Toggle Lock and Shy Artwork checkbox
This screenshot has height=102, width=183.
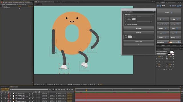[x=126, y=25]
